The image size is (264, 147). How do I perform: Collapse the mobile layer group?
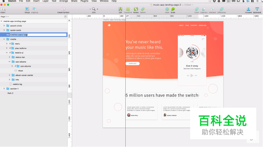coord(4,39)
